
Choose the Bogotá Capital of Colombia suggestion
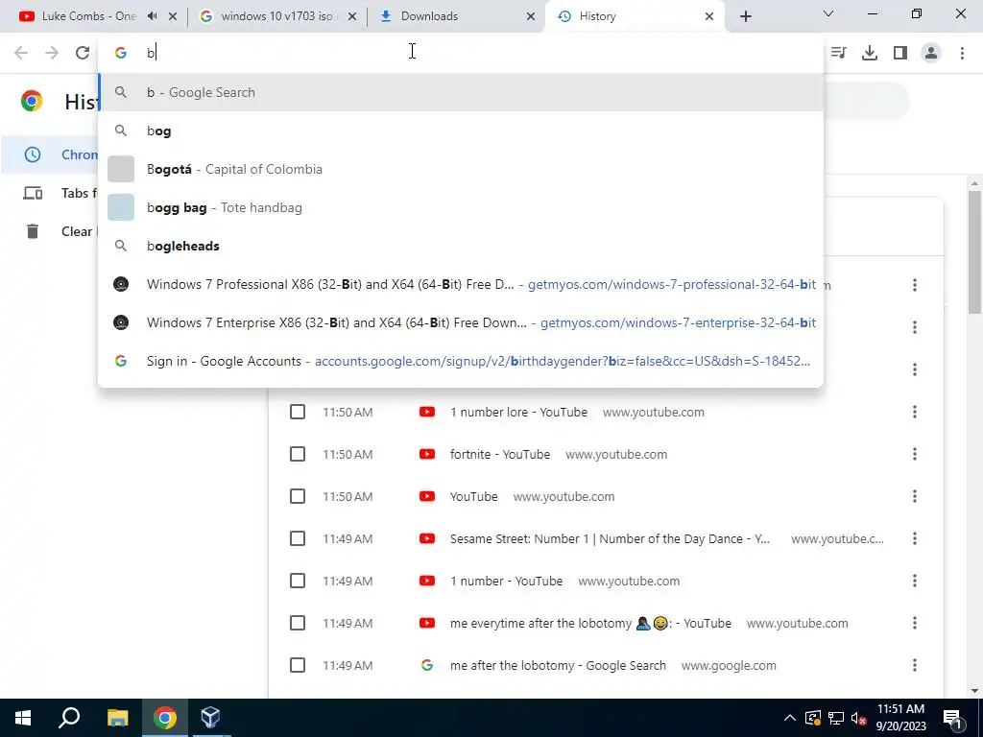tap(461, 169)
